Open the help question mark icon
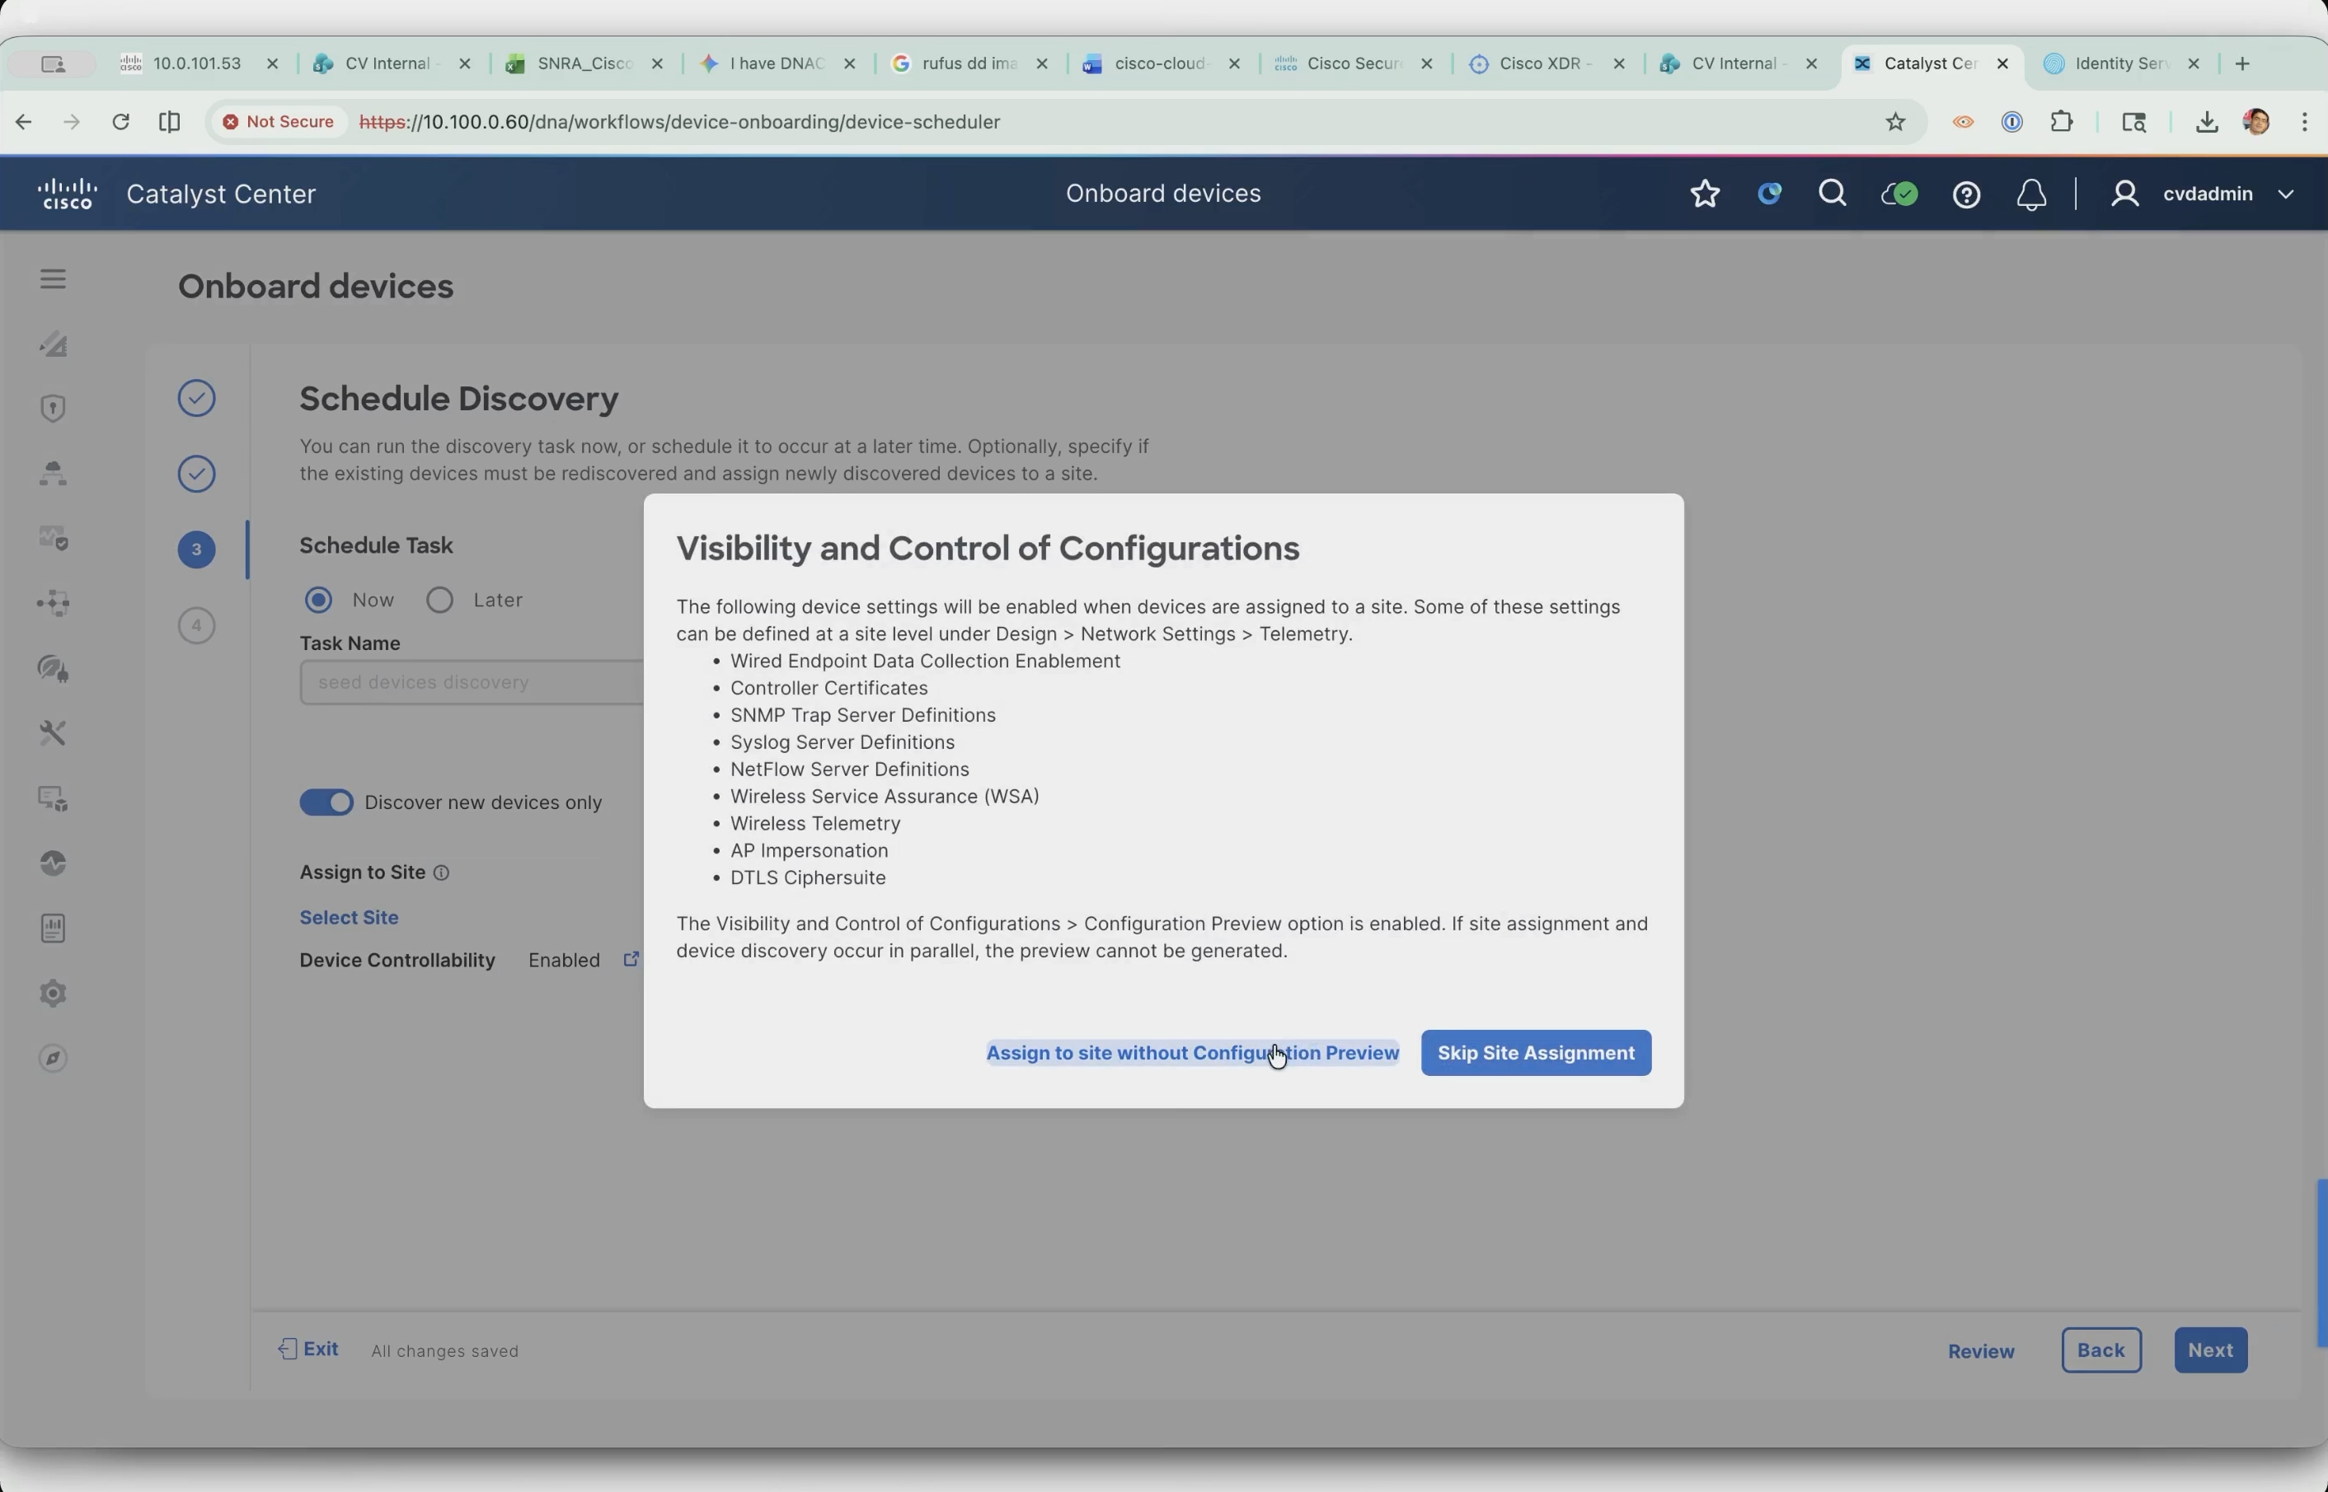The image size is (2328, 1492). click(x=1965, y=194)
